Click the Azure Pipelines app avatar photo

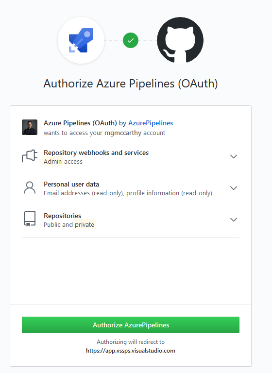[30, 127]
